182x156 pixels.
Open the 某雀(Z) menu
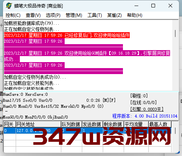(x=114, y=15)
